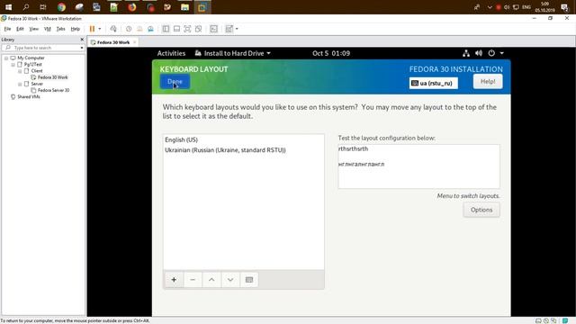Close the Fedora 30 Work tab
576x324 pixels.
pyautogui.click(x=134, y=42)
